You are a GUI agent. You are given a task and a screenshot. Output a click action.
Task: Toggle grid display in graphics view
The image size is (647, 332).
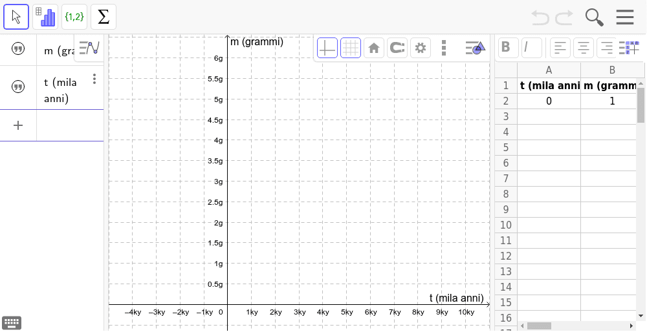tap(350, 48)
